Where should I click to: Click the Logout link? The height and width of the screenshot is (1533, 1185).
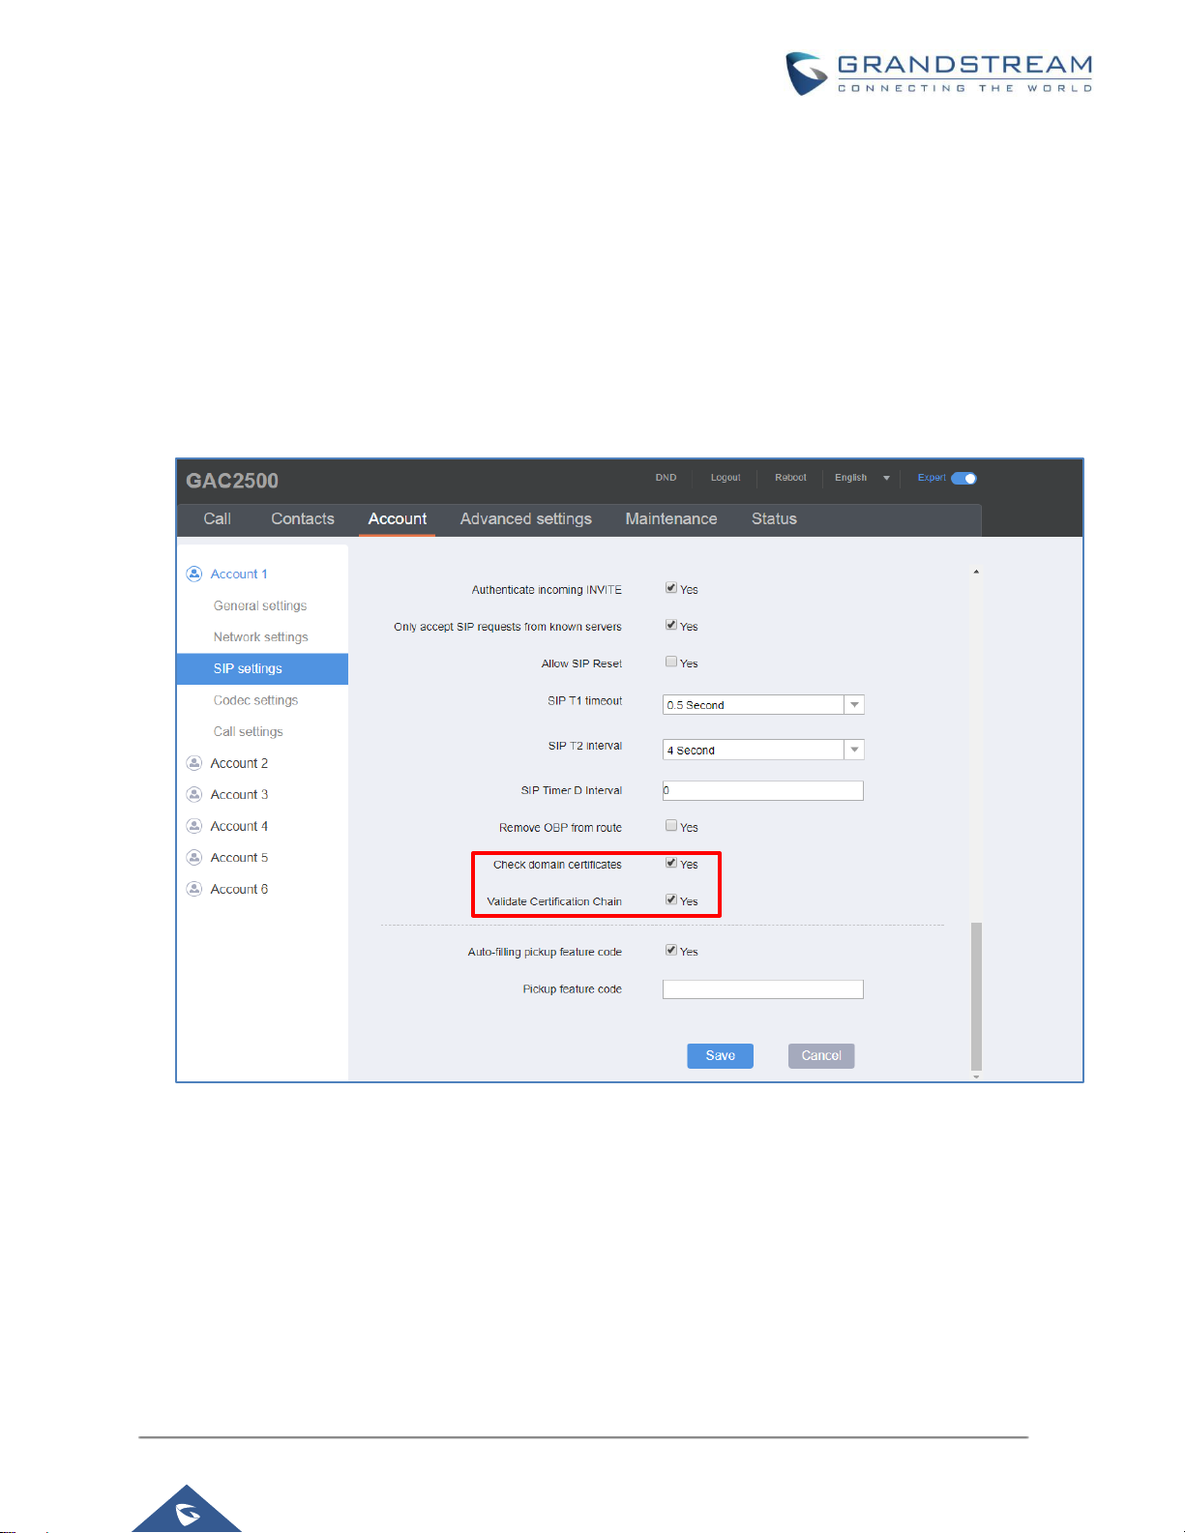pos(726,478)
